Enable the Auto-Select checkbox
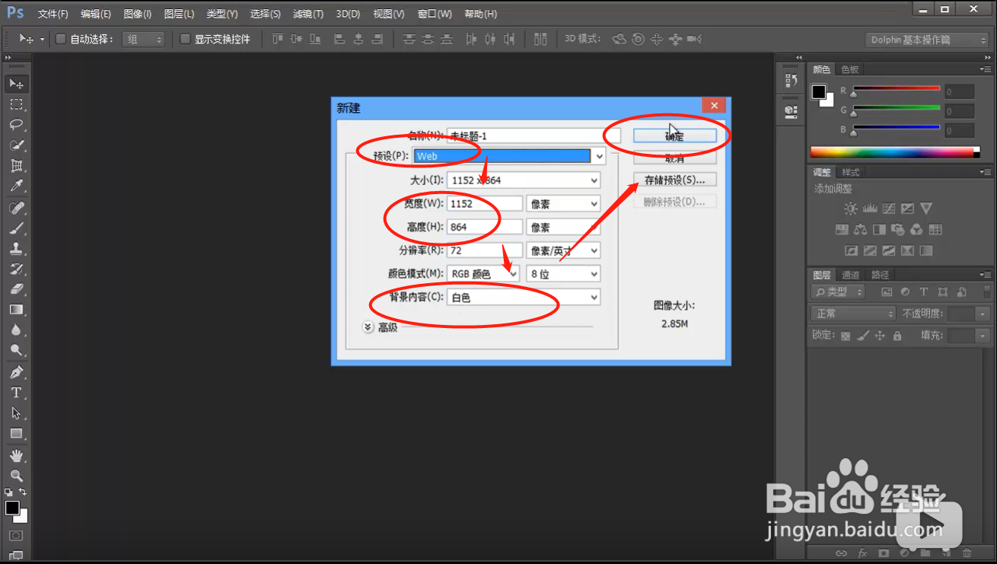The height and width of the screenshot is (564, 997). (x=59, y=39)
